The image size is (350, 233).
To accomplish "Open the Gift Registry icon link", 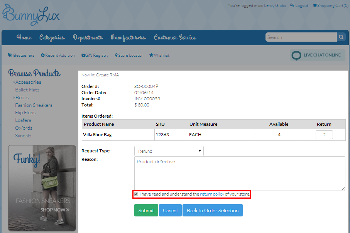I will click(83, 56).
